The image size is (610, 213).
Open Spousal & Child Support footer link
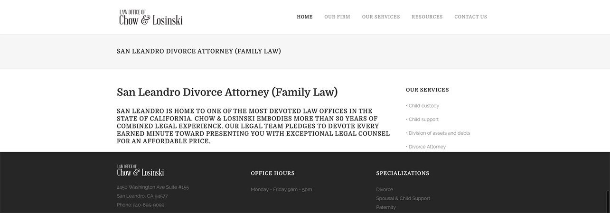pos(403,198)
